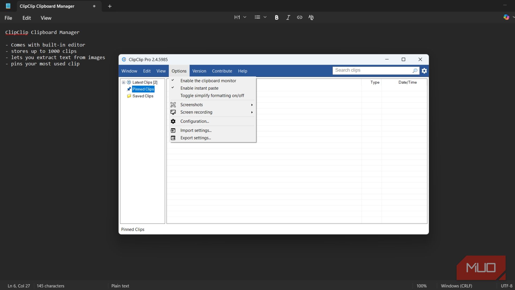515x290 pixels.
Task: Click the Latest Clips clock icon
Action: [129, 82]
